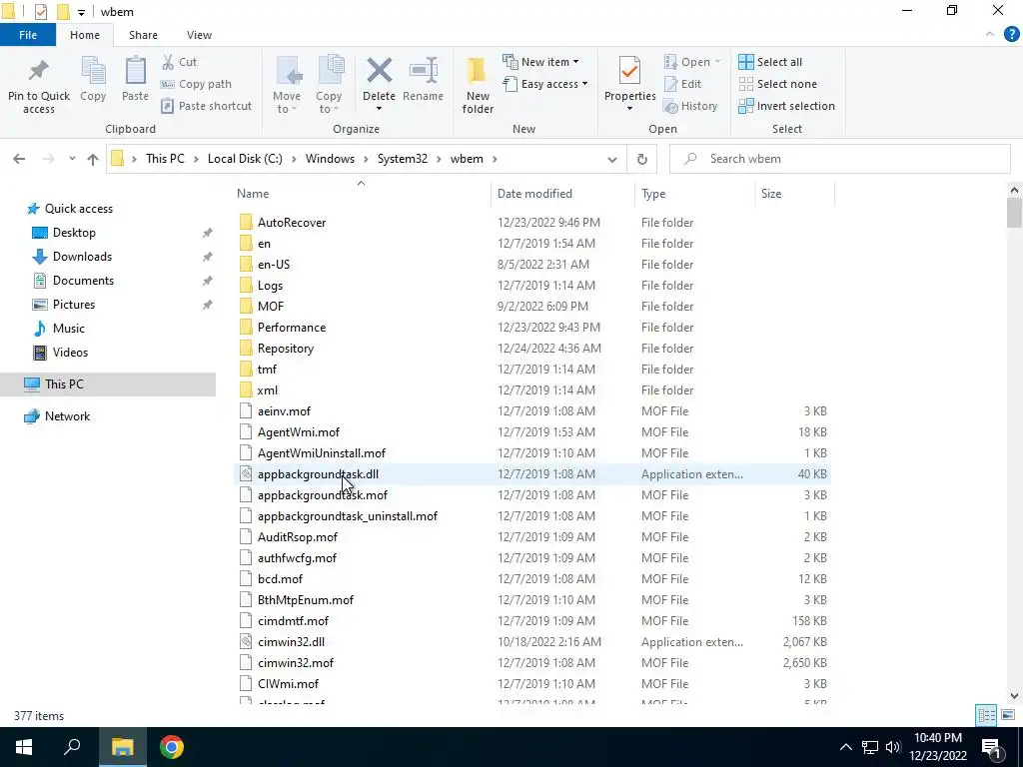
Task: Open the Move to dropdown
Action: 287,86
